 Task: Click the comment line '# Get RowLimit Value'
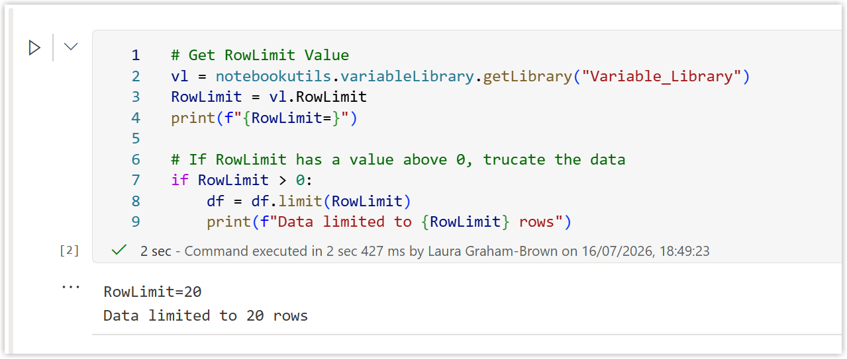pyautogui.click(x=260, y=55)
